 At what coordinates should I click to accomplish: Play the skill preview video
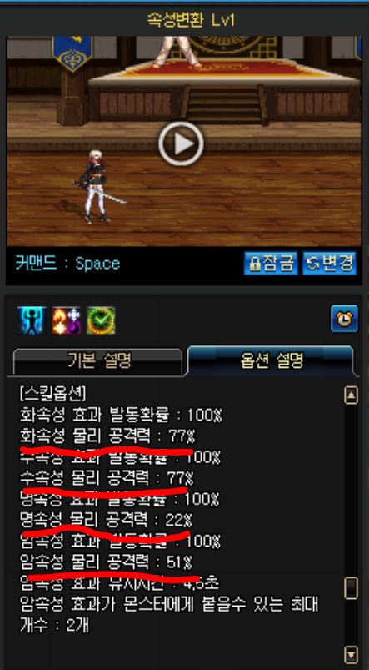(x=181, y=144)
